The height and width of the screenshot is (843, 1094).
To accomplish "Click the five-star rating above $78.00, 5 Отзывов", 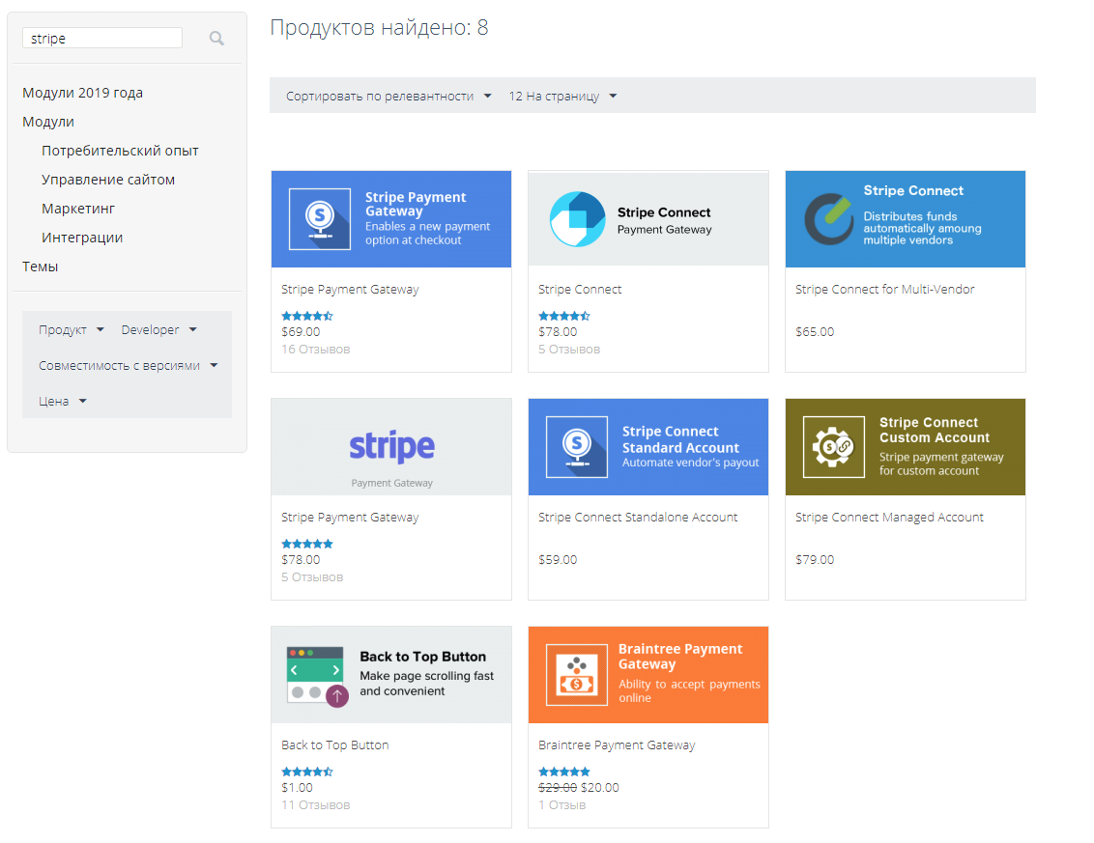I will point(307,544).
